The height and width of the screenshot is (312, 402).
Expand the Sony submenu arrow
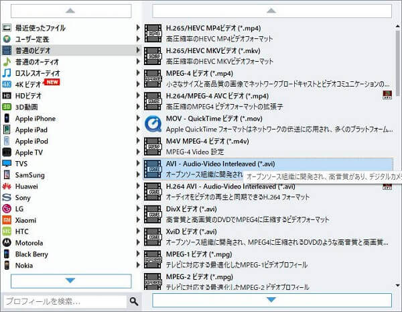[x=138, y=197]
